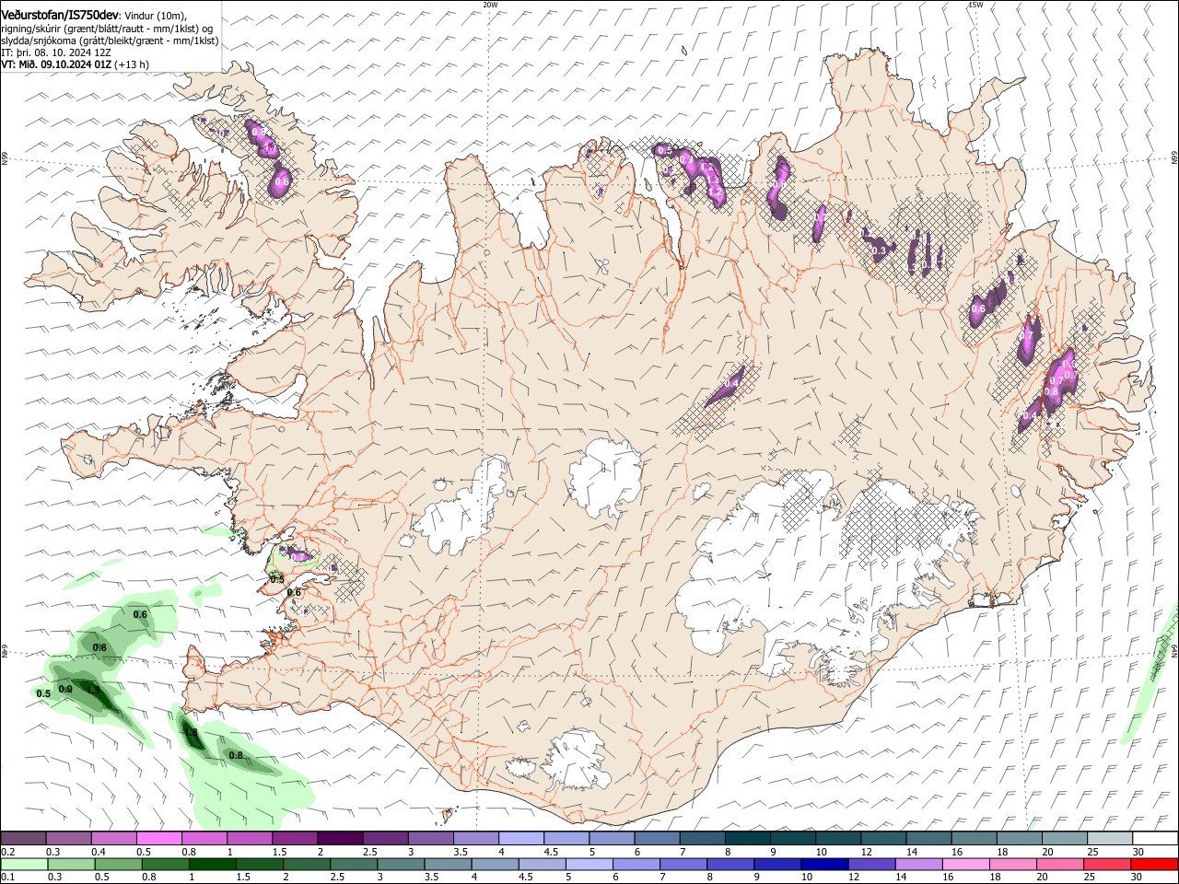Pick the darkest purple 2 swatch in upper legend

point(340,838)
